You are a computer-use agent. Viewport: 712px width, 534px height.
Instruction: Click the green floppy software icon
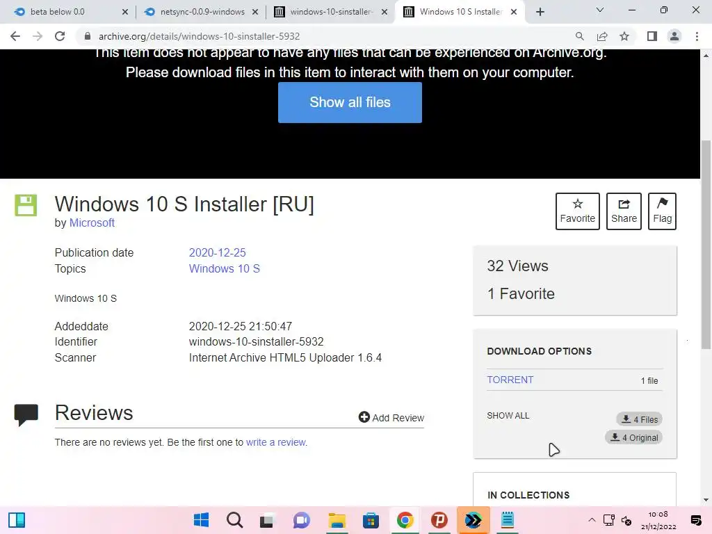click(x=26, y=205)
